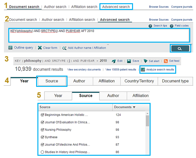This screenshot has height=158, width=196.
Task: Click the Set feed RSS icon
Action: tap(166, 61)
